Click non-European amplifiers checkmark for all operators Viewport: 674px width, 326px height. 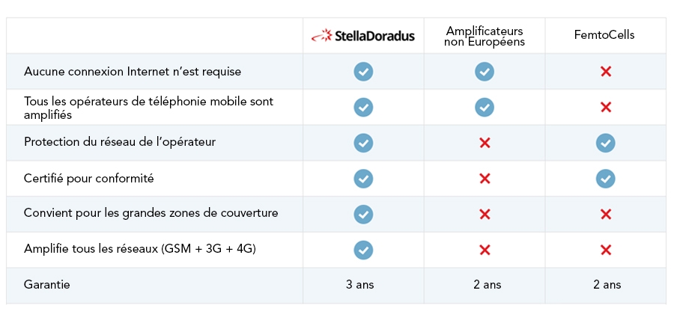(485, 107)
